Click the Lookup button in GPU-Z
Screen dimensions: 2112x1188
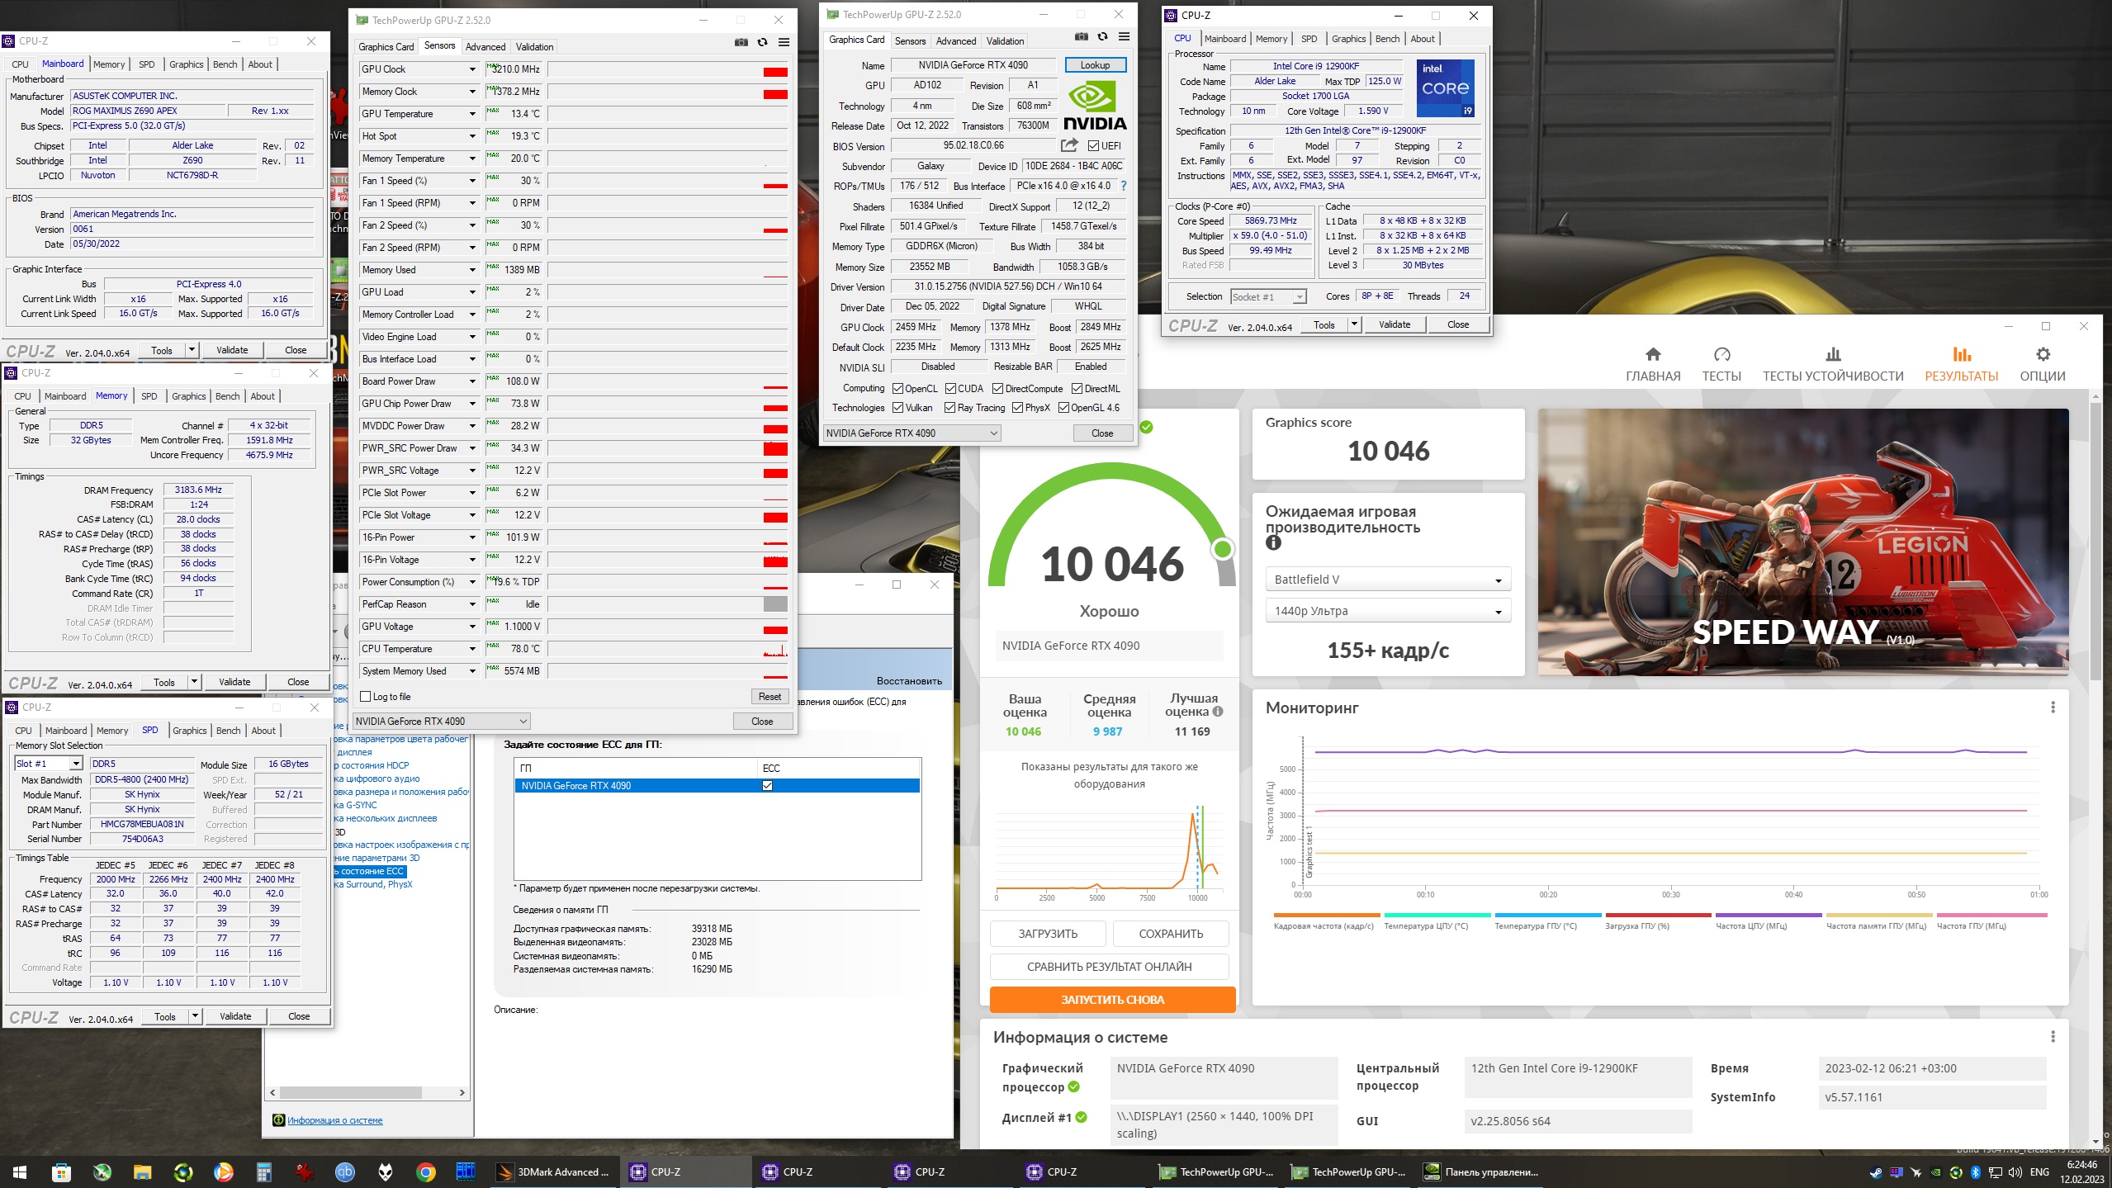point(1095,65)
